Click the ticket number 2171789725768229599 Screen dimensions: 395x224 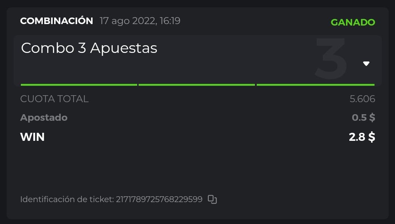click(x=159, y=200)
